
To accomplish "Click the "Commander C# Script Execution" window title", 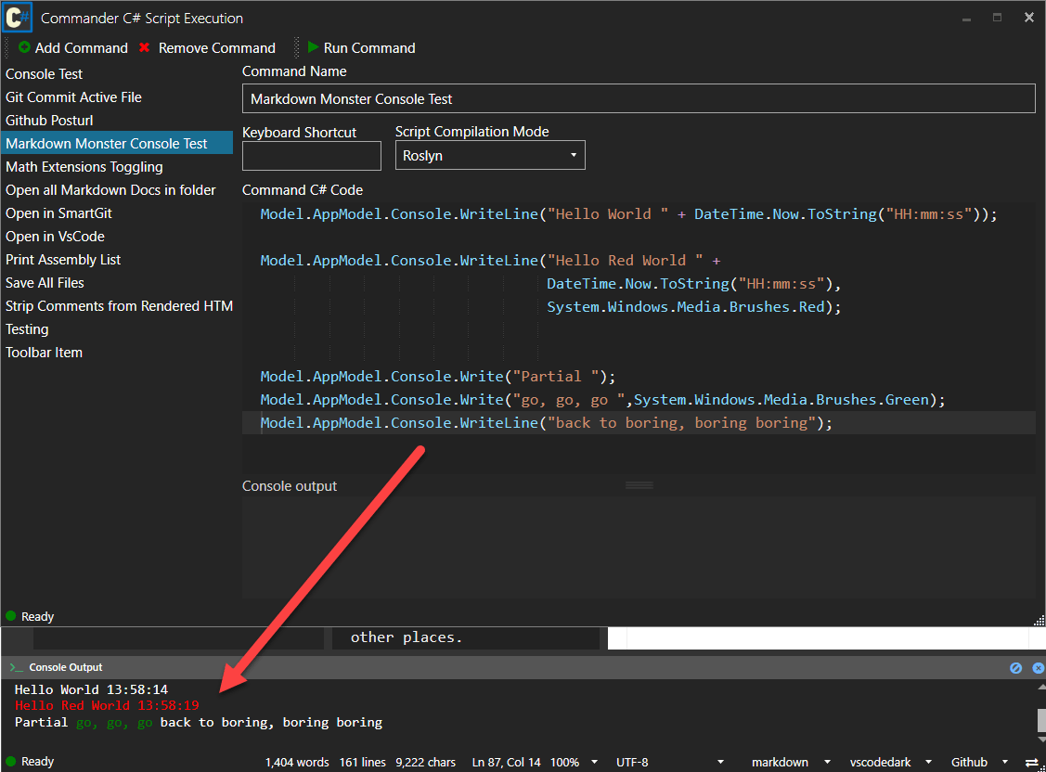I will [141, 18].
